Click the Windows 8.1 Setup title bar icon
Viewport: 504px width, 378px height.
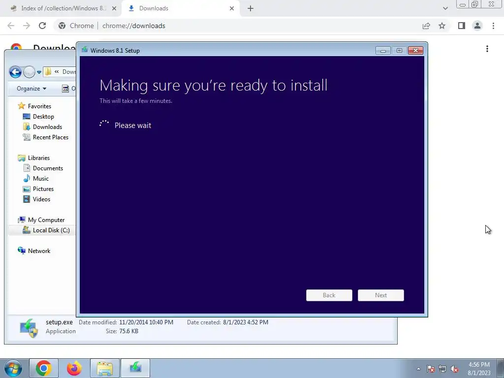pos(85,50)
